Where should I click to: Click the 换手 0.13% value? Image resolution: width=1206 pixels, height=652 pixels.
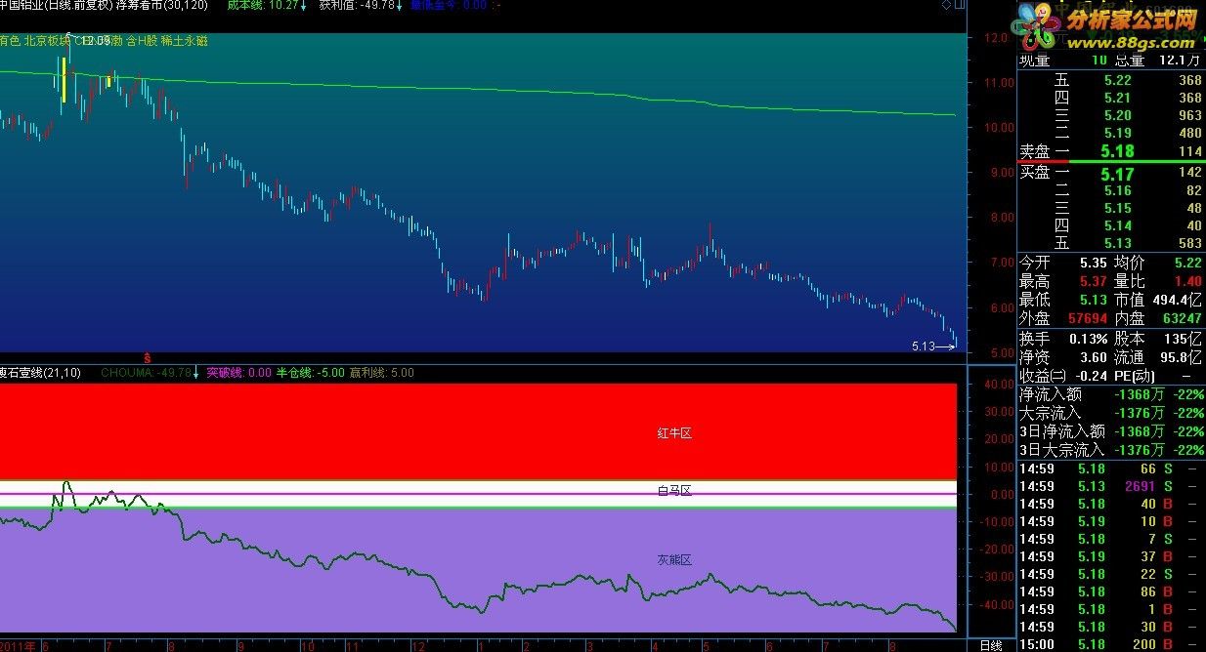[1087, 339]
